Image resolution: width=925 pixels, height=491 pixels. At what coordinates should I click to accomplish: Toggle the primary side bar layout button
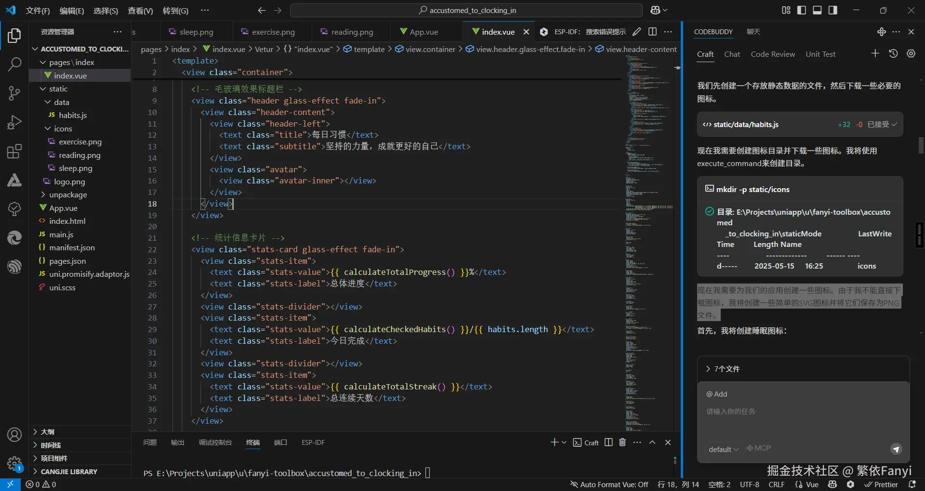click(802, 10)
